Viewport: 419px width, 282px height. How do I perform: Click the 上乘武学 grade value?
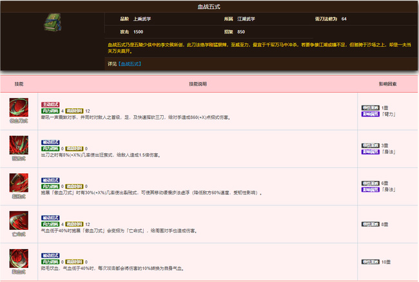tap(142, 19)
